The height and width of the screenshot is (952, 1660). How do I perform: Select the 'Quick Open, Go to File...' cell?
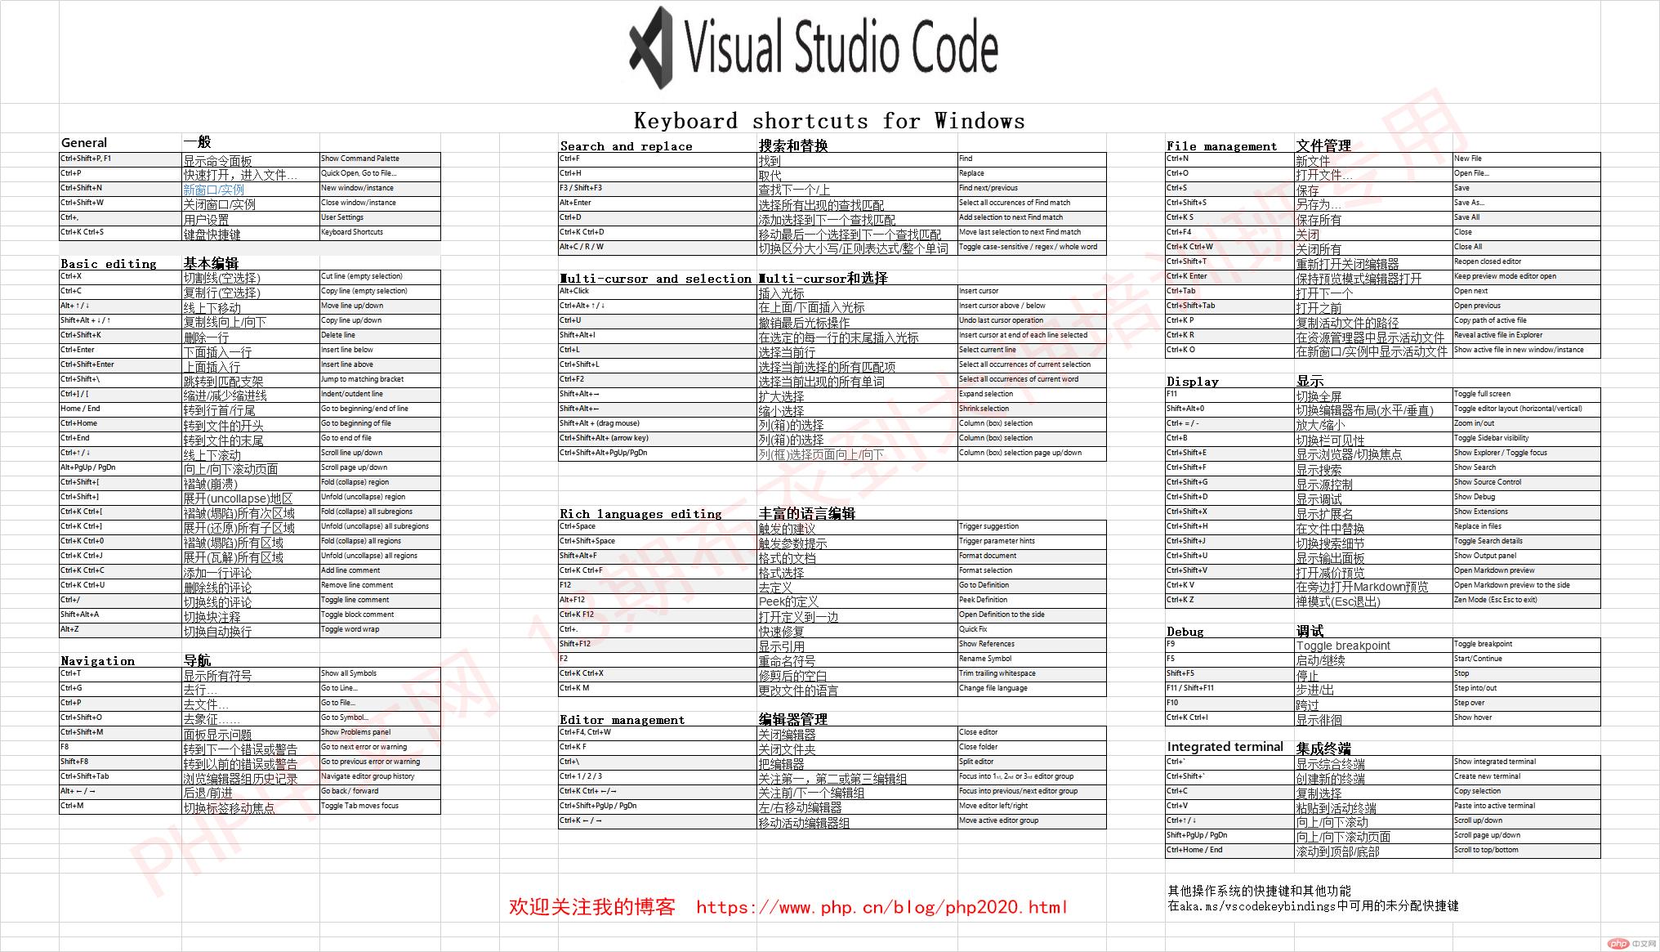pyautogui.click(x=380, y=174)
